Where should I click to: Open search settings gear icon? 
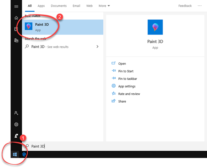pyautogui.click(x=16, y=124)
